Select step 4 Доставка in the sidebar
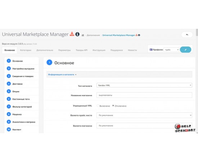This screenshot has height=162, width=198. coord(22,84)
